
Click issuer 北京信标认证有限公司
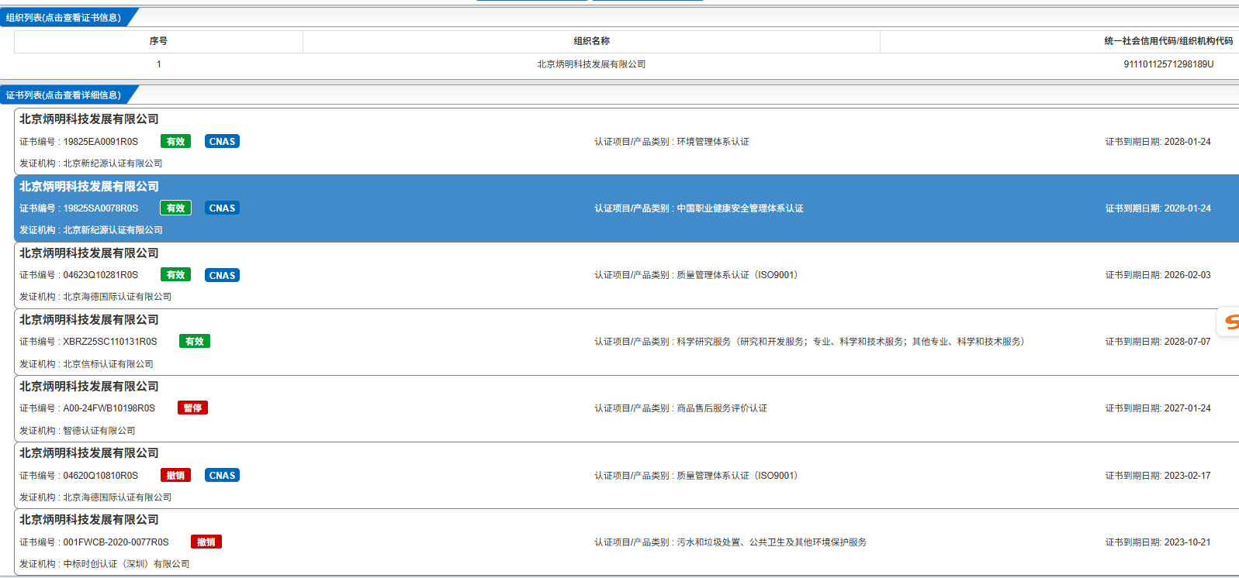pos(108,364)
